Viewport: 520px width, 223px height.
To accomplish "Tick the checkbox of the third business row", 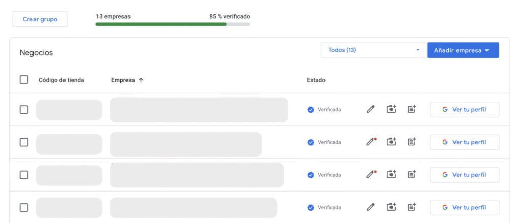I will click(x=24, y=175).
